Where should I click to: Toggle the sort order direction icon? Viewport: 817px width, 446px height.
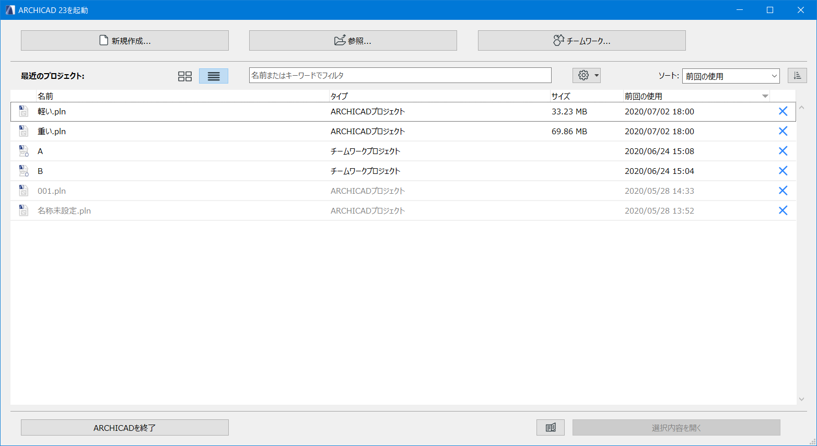[x=797, y=76]
